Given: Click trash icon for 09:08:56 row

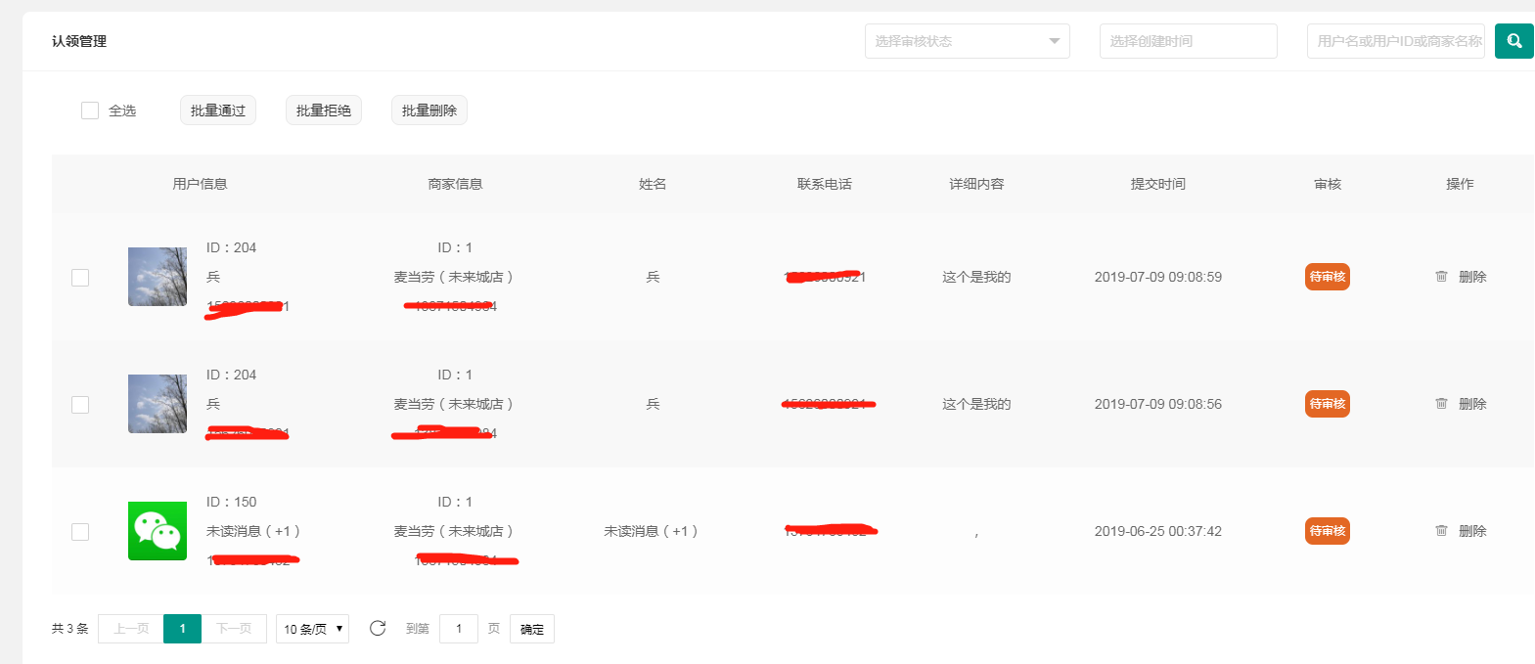Looking at the screenshot, I should click(x=1441, y=404).
